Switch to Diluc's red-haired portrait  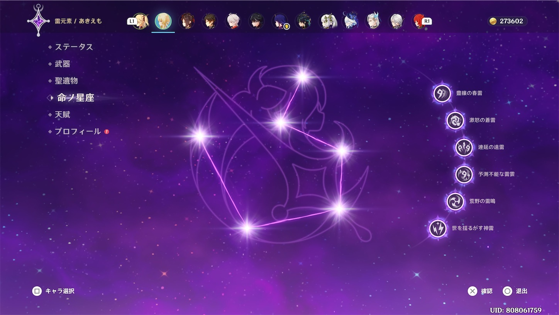click(x=419, y=21)
